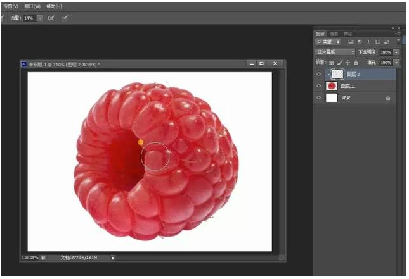Screen dimensions: 409x279
Task: Filter layers by shape layer icon
Action: 376,42
